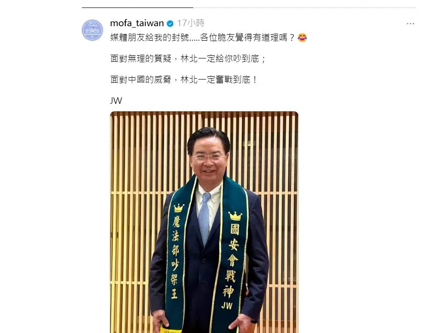
Task: Click the JW lettering on the sash
Action: (x=227, y=305)
